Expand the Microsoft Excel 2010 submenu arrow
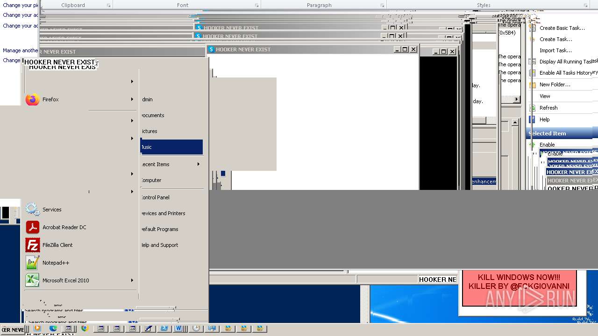Viewport: 598px width, 336px height. [x=132, y=280]
